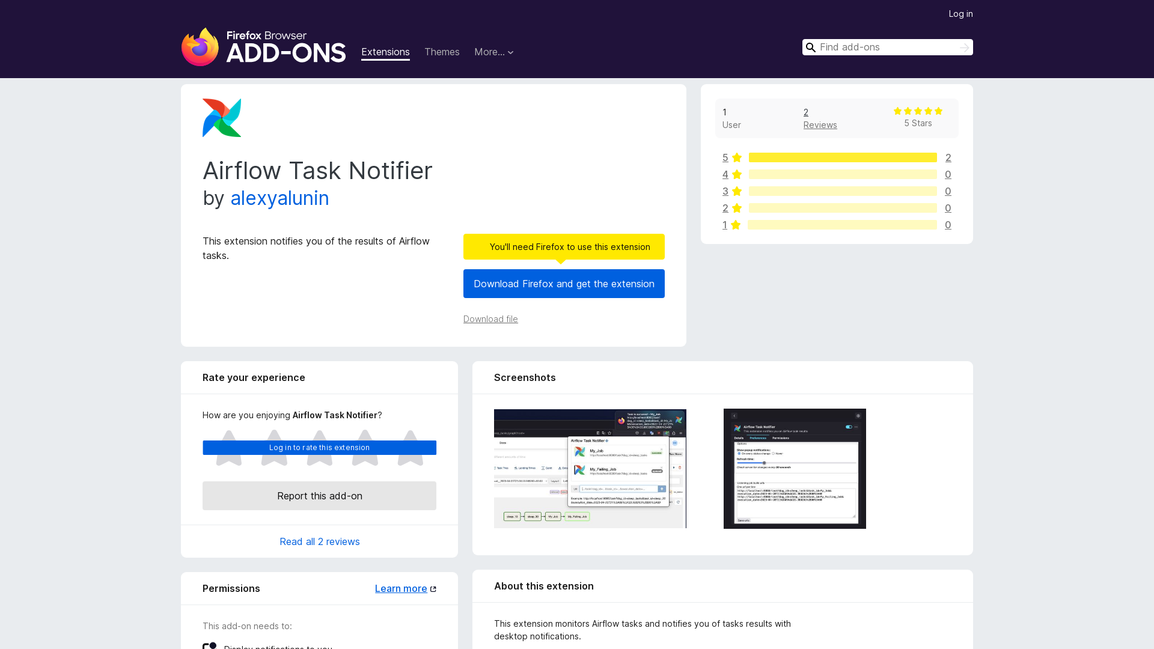Image resolution: width=1154 pixels, height=649 pixels.
Task: Click Log in to rate this extension
Action: click(319, 448)
